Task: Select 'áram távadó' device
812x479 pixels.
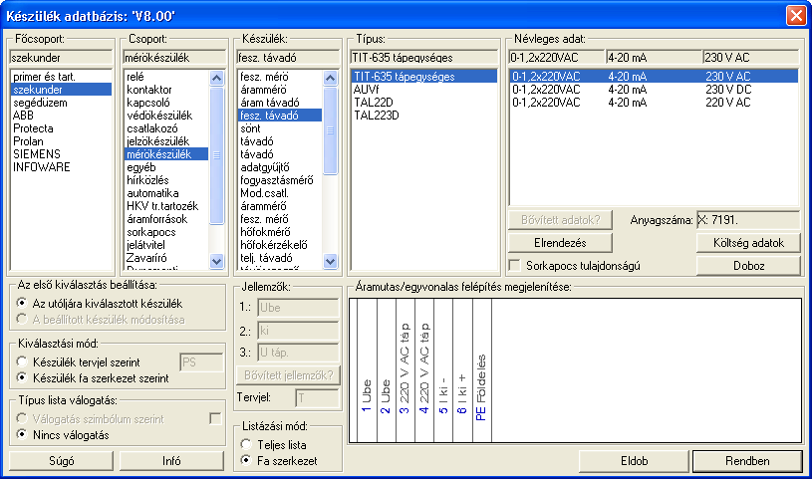Action: tap(280, 103)
